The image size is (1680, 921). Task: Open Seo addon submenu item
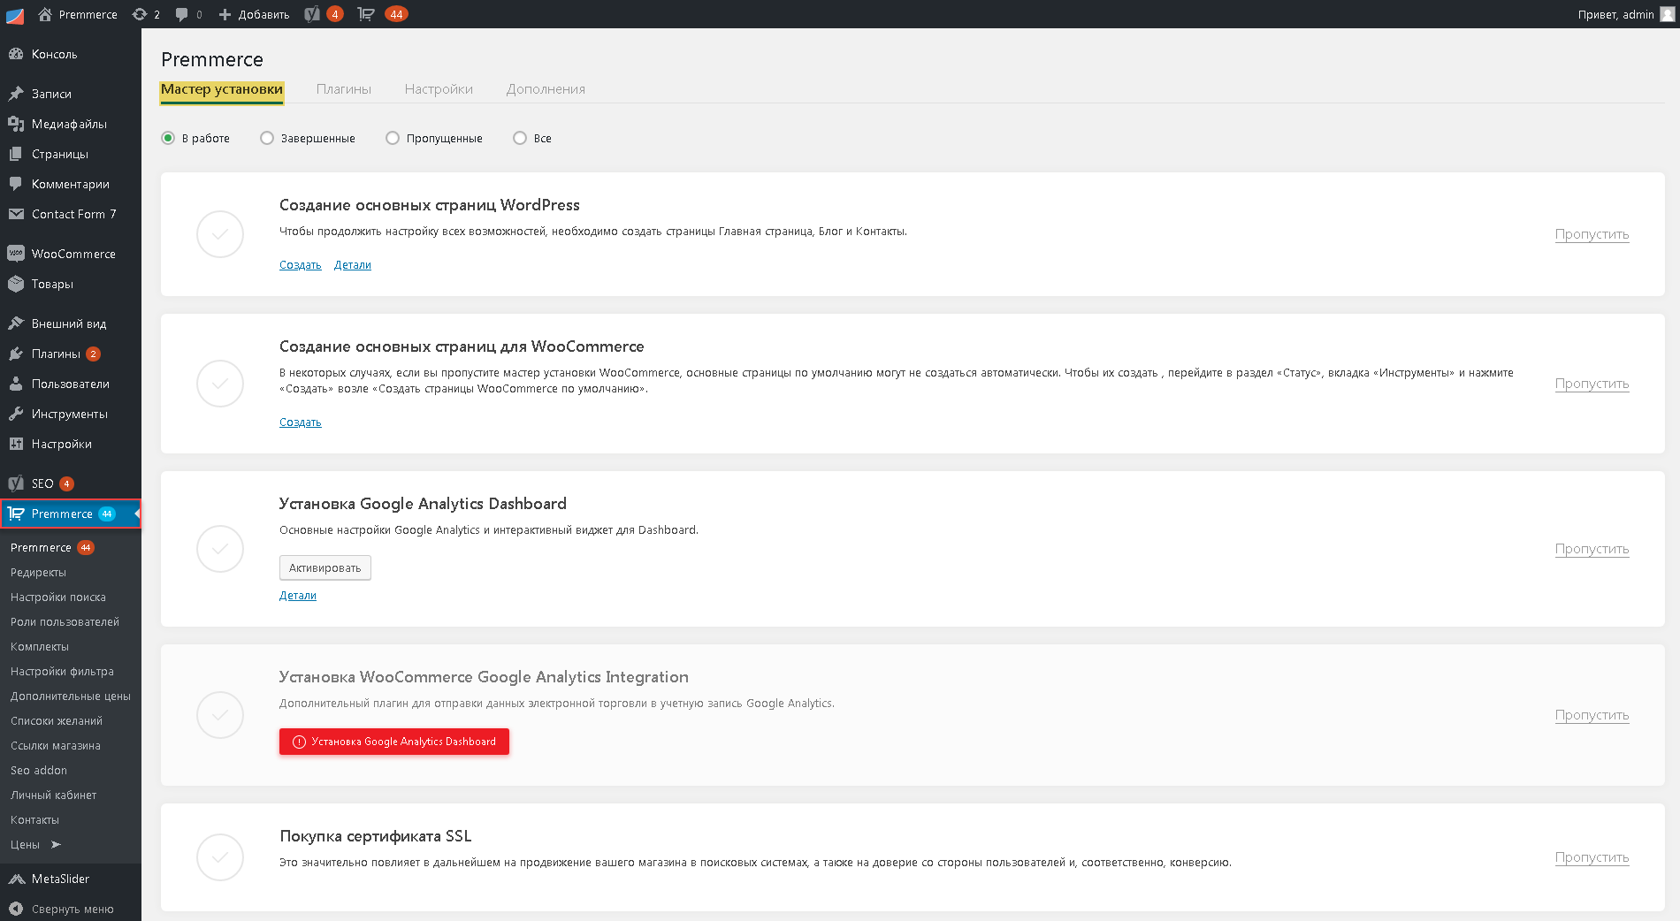[x=39, y=771]
